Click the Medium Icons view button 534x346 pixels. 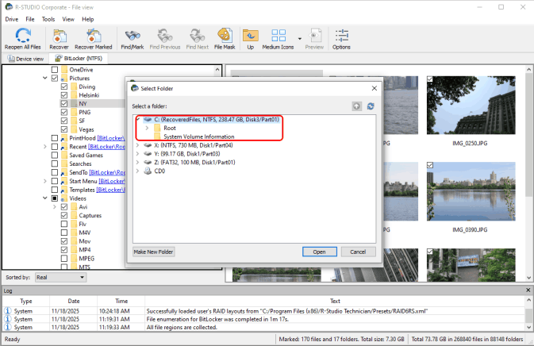(279, 37)
